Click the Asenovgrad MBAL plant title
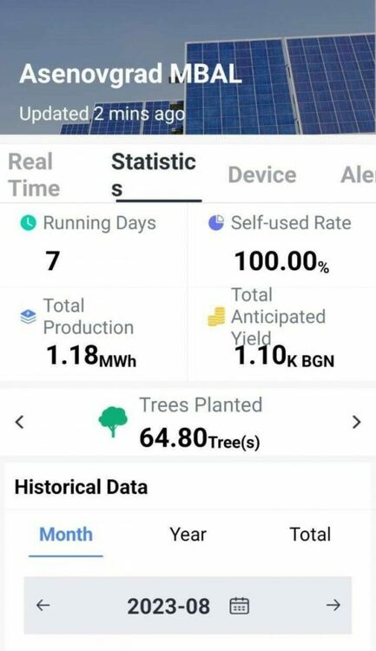The image size is (376, 651). [130, 74]
